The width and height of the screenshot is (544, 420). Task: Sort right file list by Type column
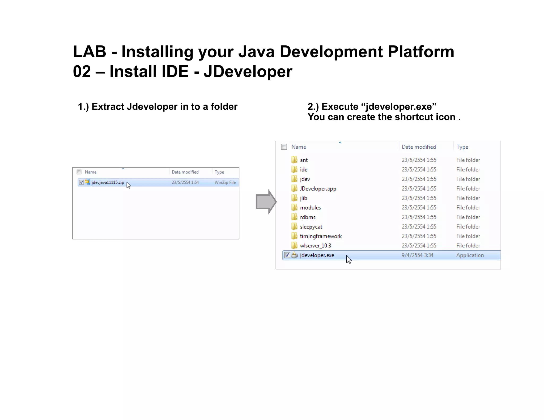462,147
